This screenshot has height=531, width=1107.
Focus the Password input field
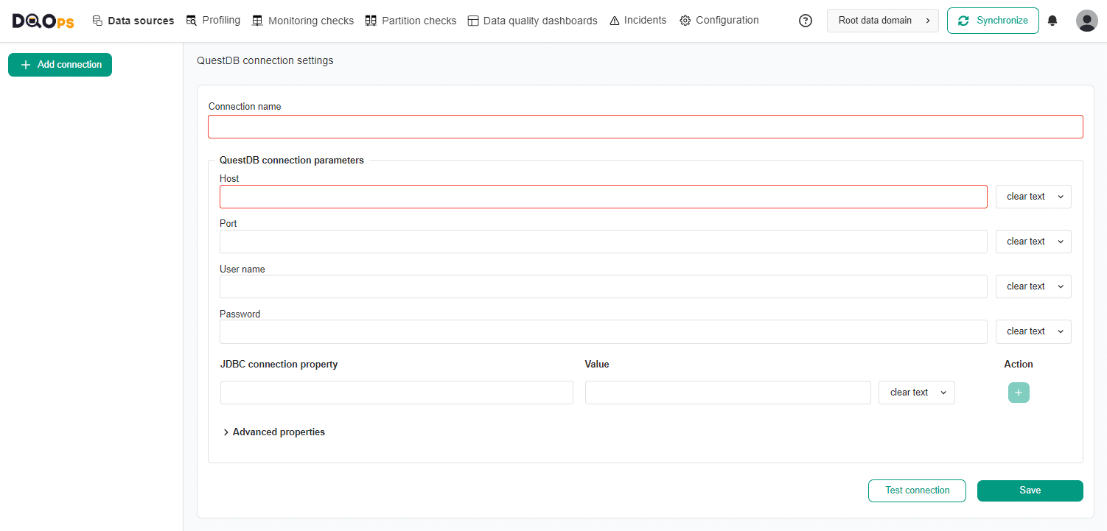604,331
